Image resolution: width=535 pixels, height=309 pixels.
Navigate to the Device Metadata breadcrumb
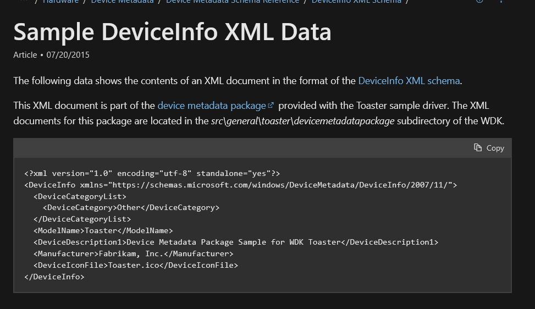point(123,2)
